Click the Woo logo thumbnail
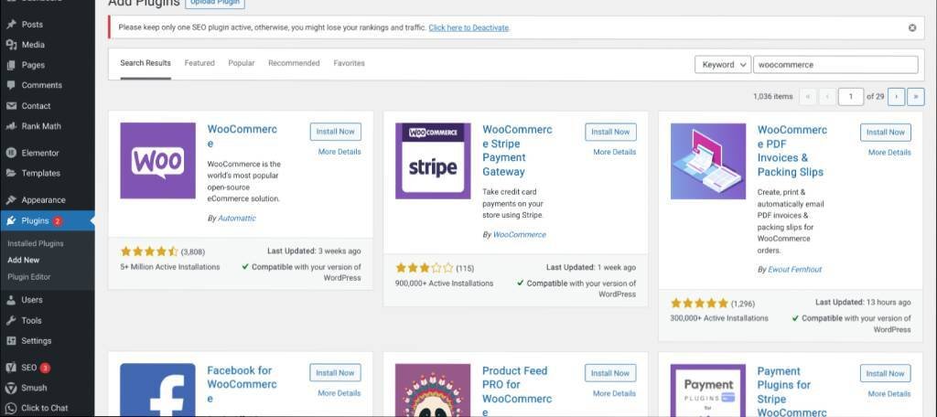The image size is (937, 417). click(x=157, y=161)
